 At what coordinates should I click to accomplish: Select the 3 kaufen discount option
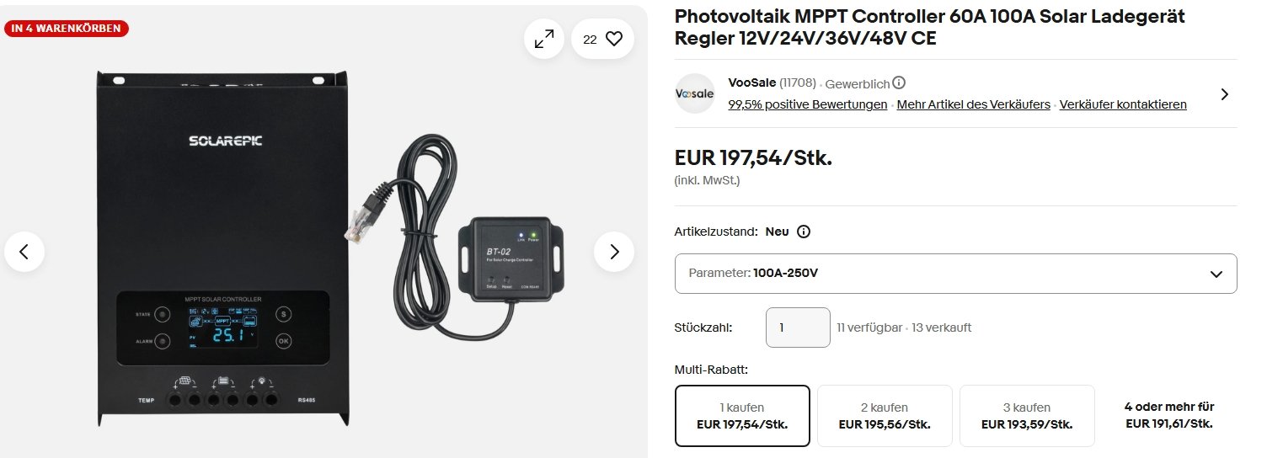[x=1027, y=416]
